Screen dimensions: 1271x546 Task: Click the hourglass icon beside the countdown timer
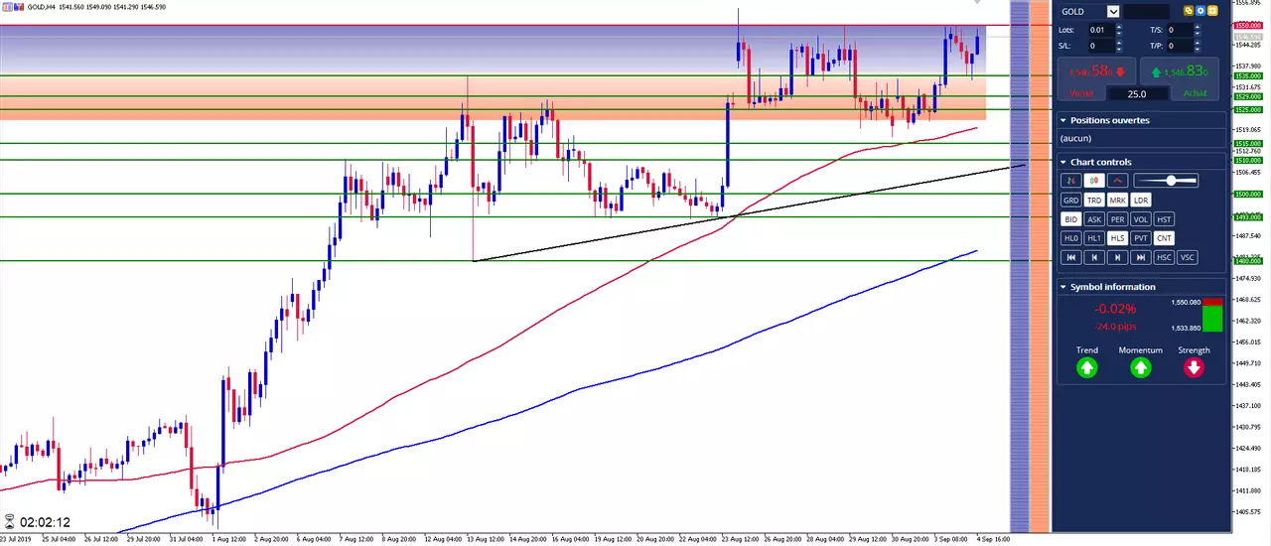(x=10, y=521)
